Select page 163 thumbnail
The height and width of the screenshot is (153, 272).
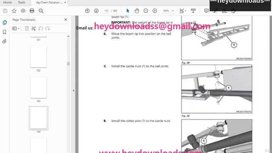[39, 88]
